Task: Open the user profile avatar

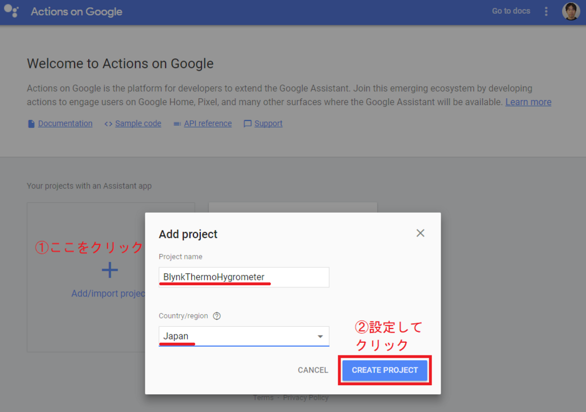Action: click(x=571, y=11)
